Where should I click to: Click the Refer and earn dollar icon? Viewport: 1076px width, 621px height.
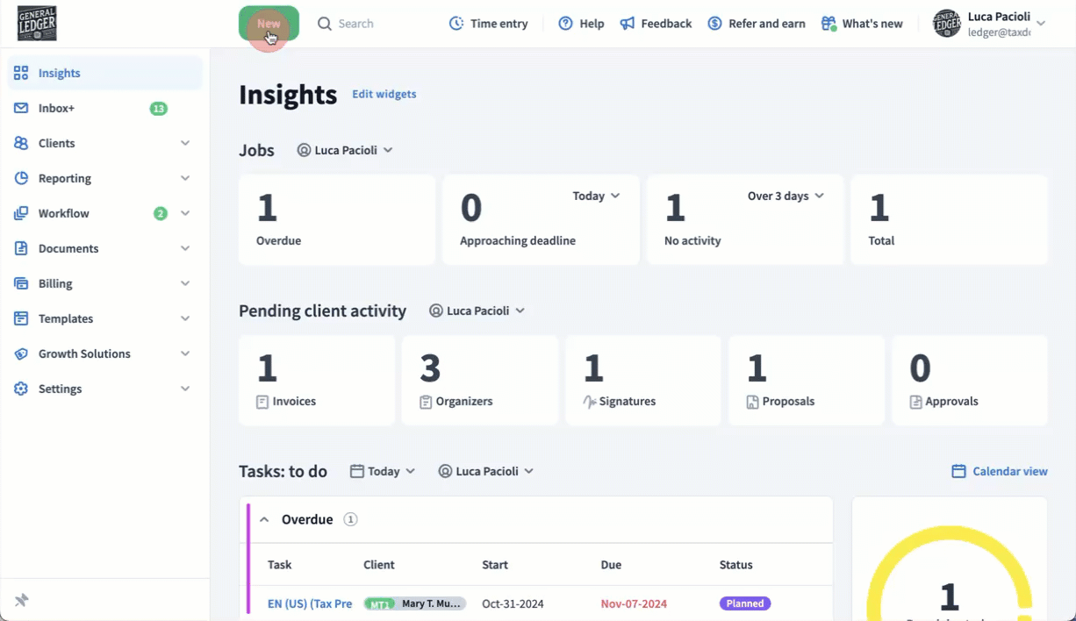point(715,24)
